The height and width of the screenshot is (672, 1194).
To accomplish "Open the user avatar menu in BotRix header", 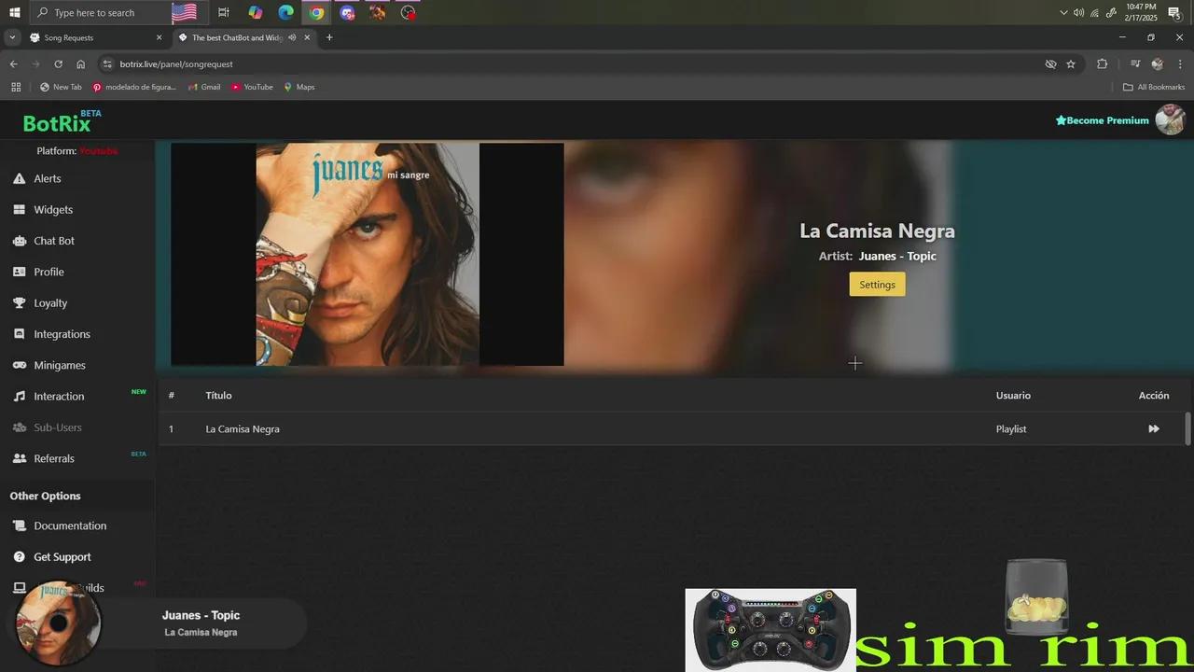I will (x=1170, y=119).
